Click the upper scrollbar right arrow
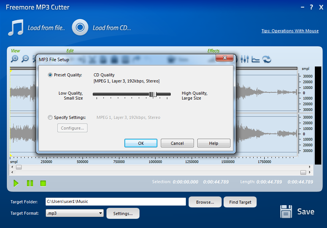 [x=310, y=167]
